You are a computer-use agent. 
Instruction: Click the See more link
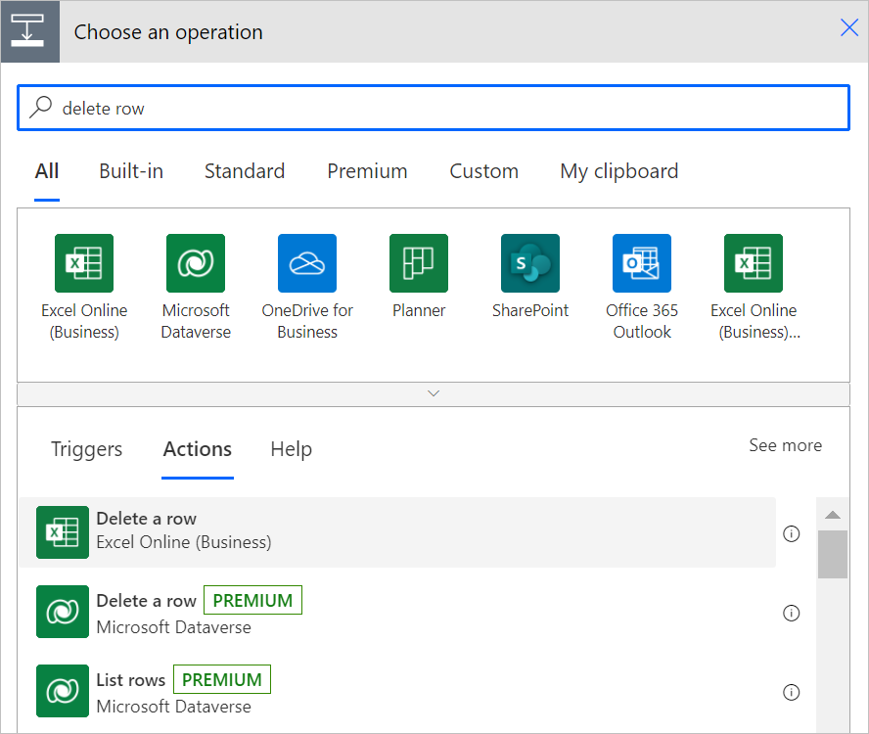[785, 445]
